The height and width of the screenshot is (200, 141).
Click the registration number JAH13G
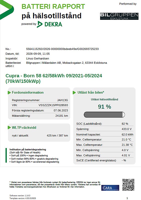(62, 100)
